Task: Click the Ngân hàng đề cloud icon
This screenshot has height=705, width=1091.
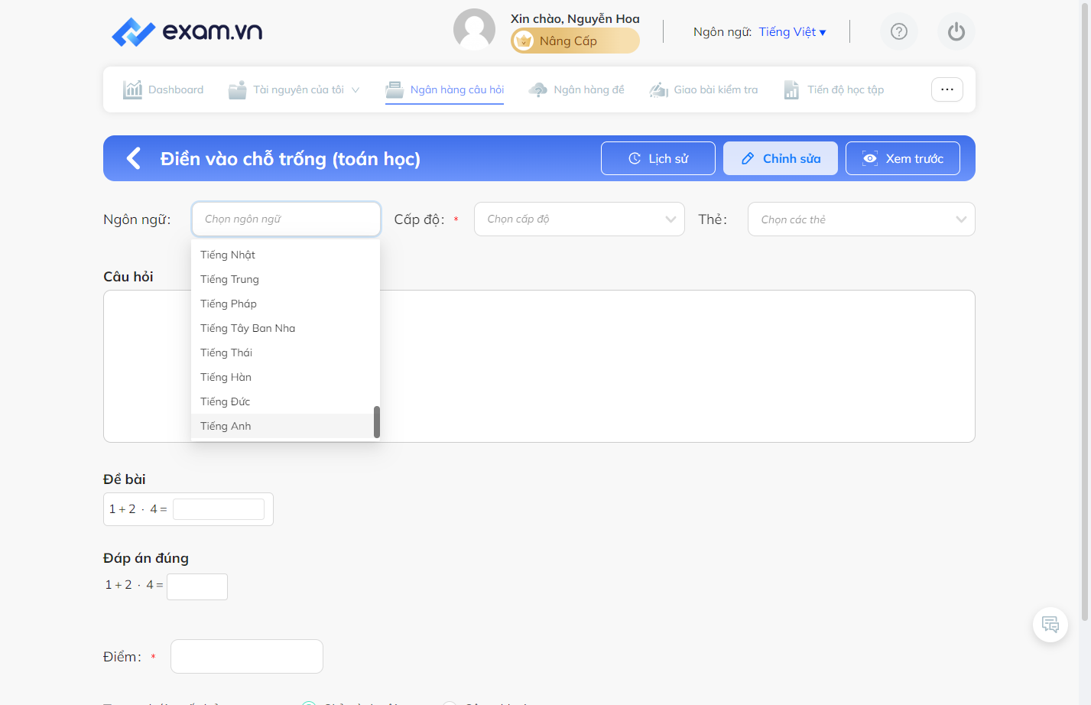Action: (538, 89)
